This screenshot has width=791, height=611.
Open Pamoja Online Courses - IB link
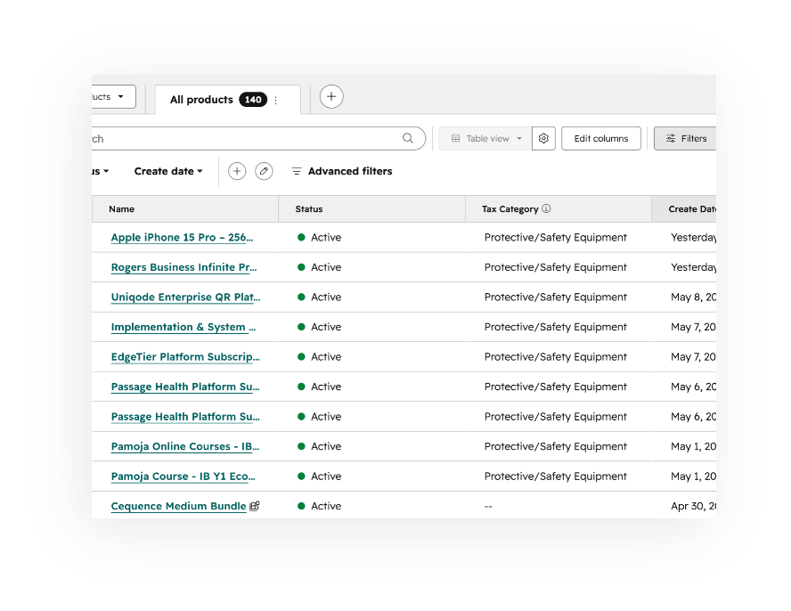185,446
